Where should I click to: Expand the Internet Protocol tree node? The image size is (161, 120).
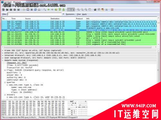pos(3,55)
